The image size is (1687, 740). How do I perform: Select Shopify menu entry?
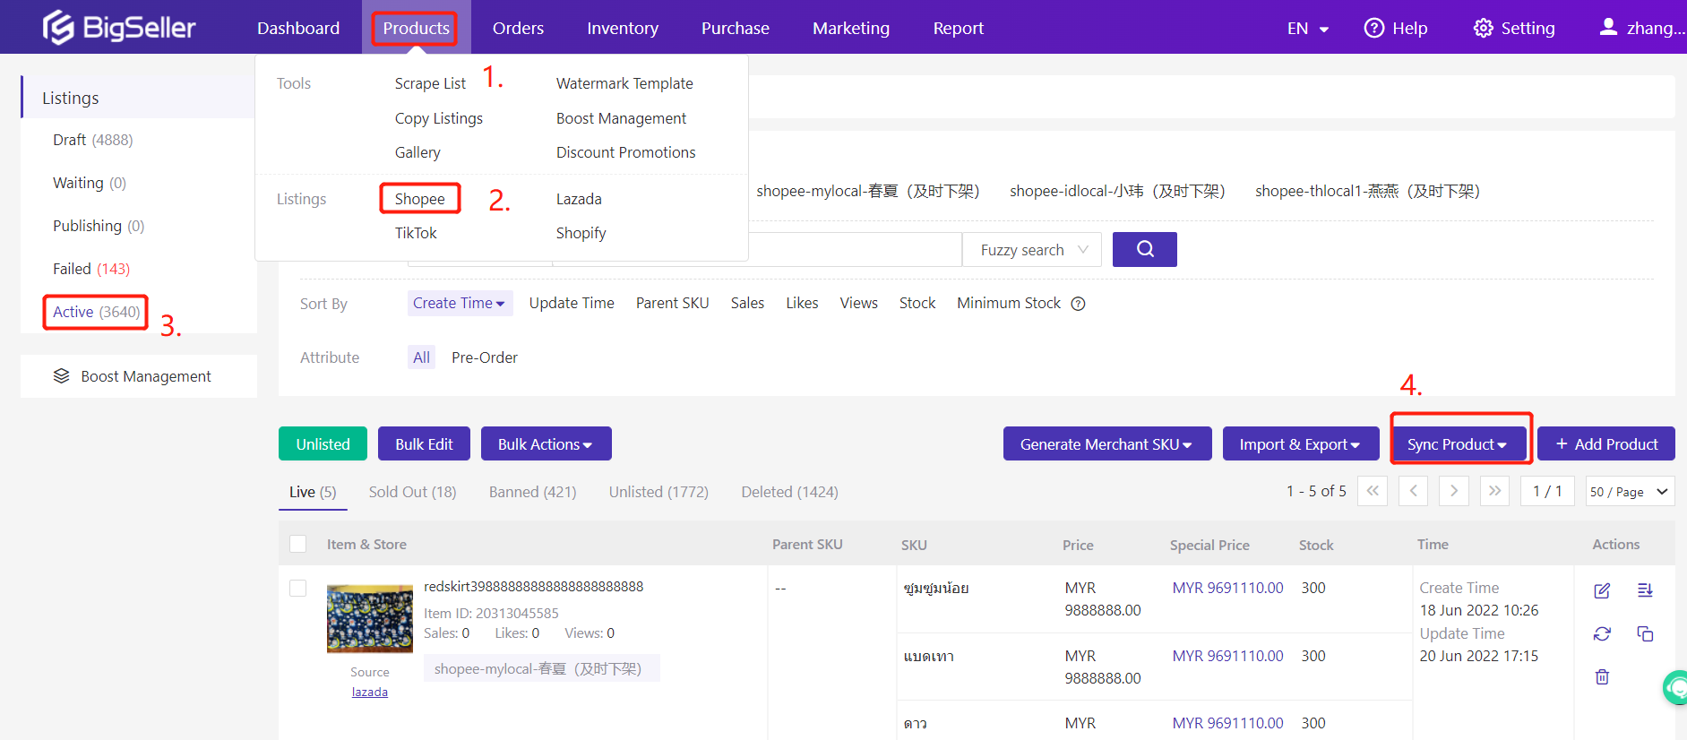(x=581, y=233)
